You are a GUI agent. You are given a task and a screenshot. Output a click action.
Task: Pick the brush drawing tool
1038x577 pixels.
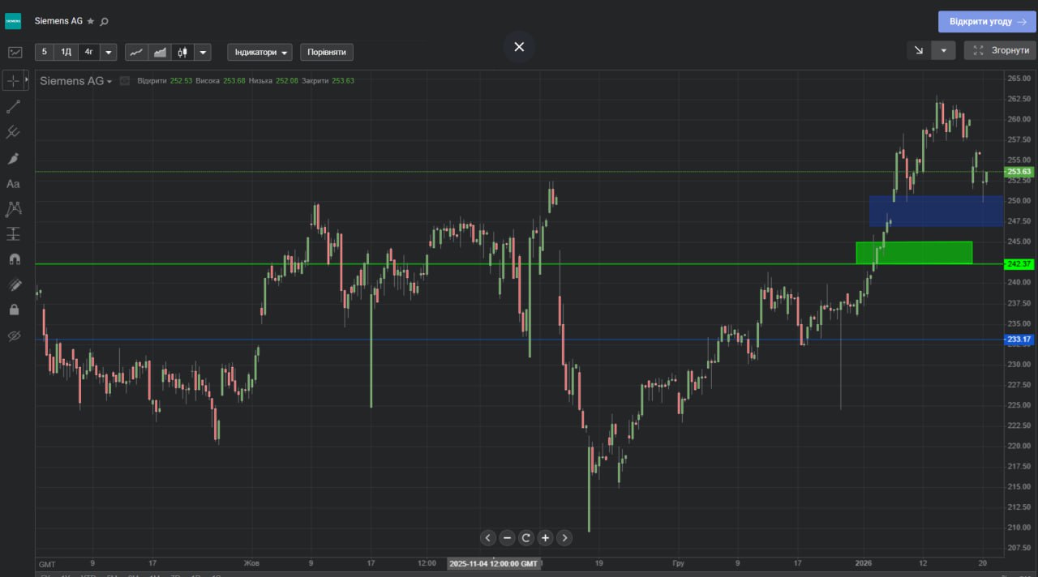click(x=13, y=158)
